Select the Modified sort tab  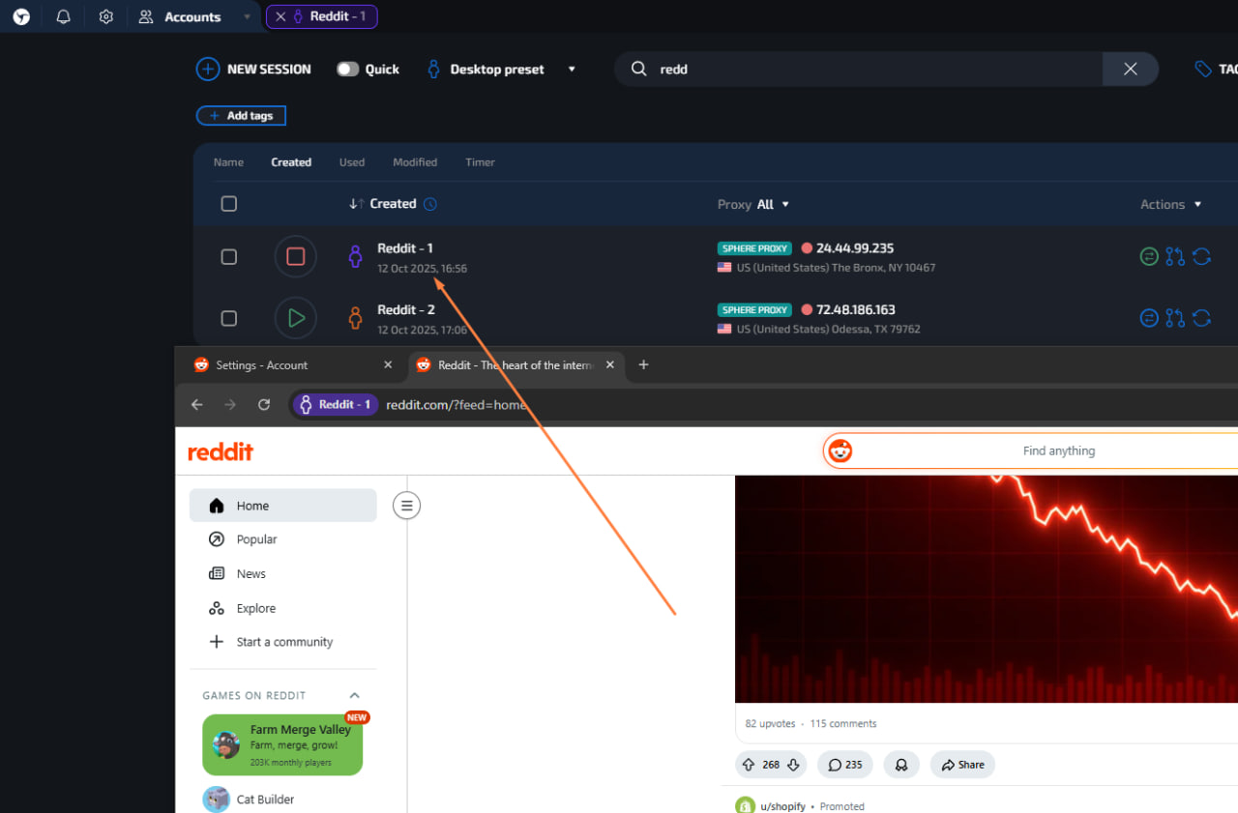[415, 162]
